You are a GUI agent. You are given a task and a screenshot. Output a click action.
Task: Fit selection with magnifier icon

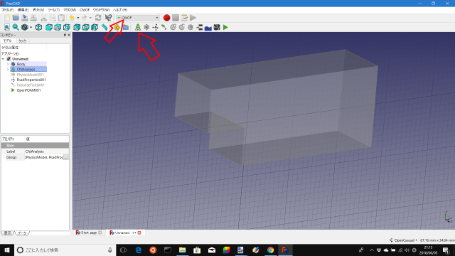point(16,27)
